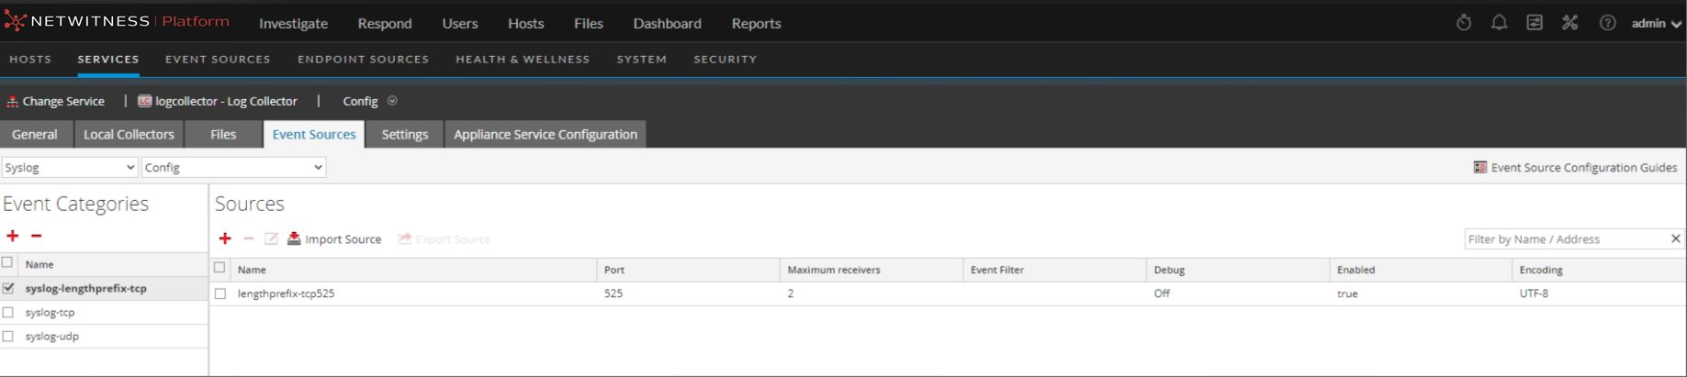Screen dimensions: 1687x377
Task: Open the admin tools wrench icon
Action: click(1570, 23)
